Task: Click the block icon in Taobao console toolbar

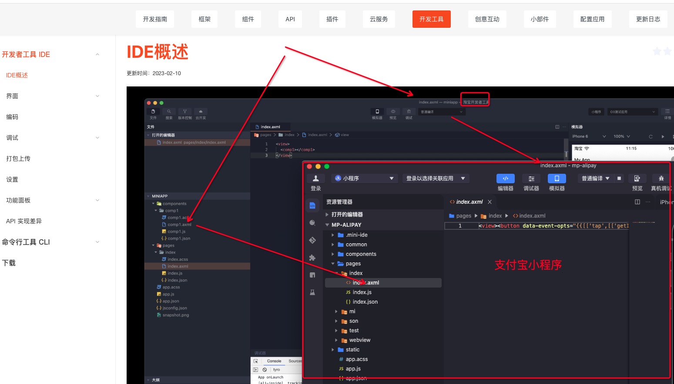Action: (265, 370)
